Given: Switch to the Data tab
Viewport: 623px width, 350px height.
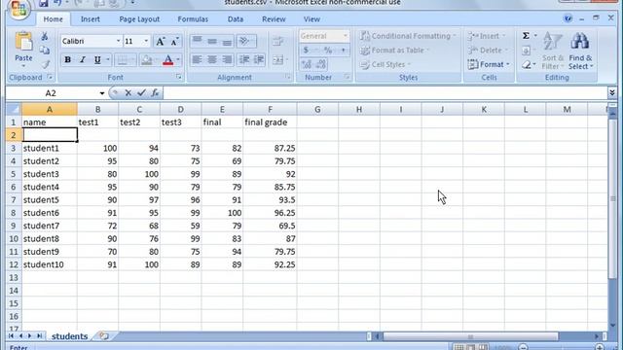Looking at the screenshot, I should click(x=236, y=19).
